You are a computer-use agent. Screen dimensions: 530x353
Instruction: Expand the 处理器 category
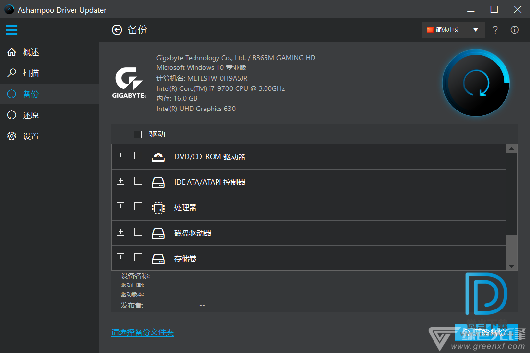[120, 206]
